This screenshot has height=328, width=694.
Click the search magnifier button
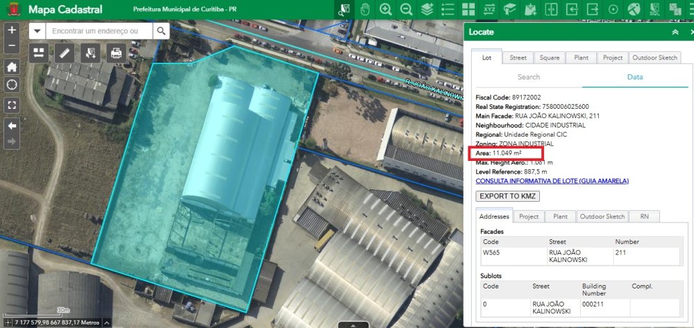point(162,31)
